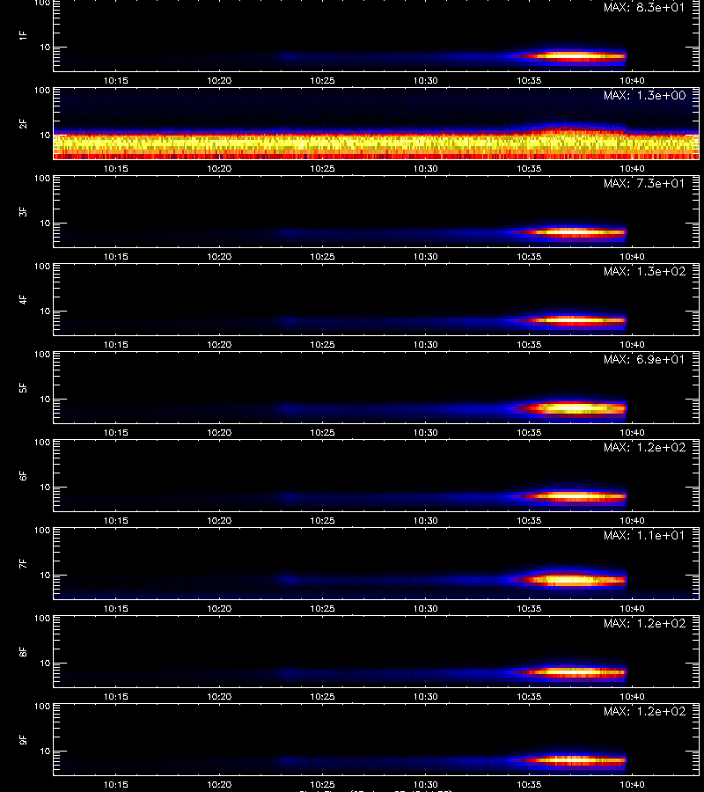Click the 10:30 tick label under 7F panel
The width and height of the screenshot is (704, 792).
coord(426,609)
